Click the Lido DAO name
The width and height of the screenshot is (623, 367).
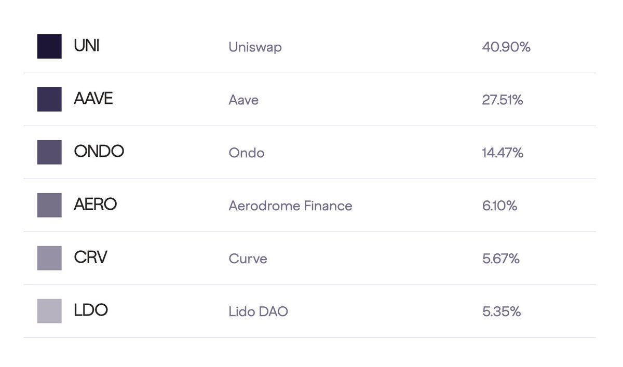point(258,312)
